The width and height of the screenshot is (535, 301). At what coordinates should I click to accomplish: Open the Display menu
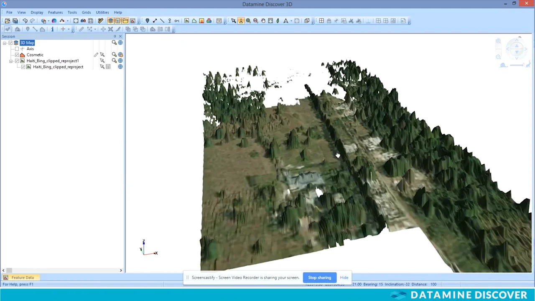pos(37,13)
